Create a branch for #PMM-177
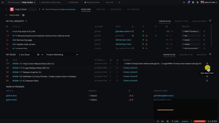 point(130,72)
